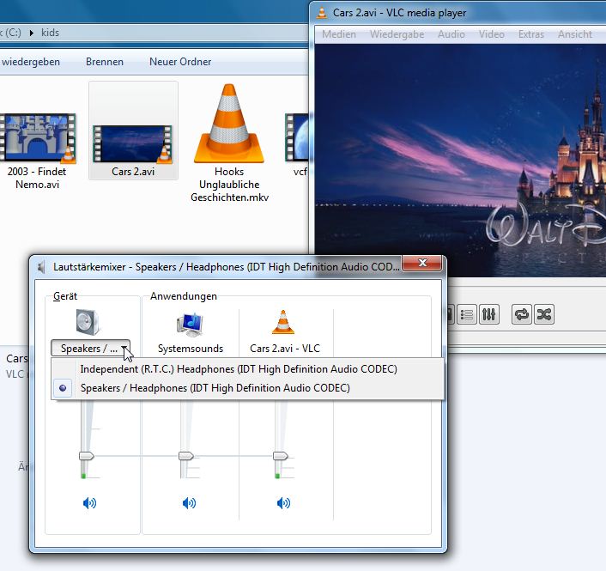
Task: Adjust the Cars 2.avi VLC volume slider
Action: 281,456
